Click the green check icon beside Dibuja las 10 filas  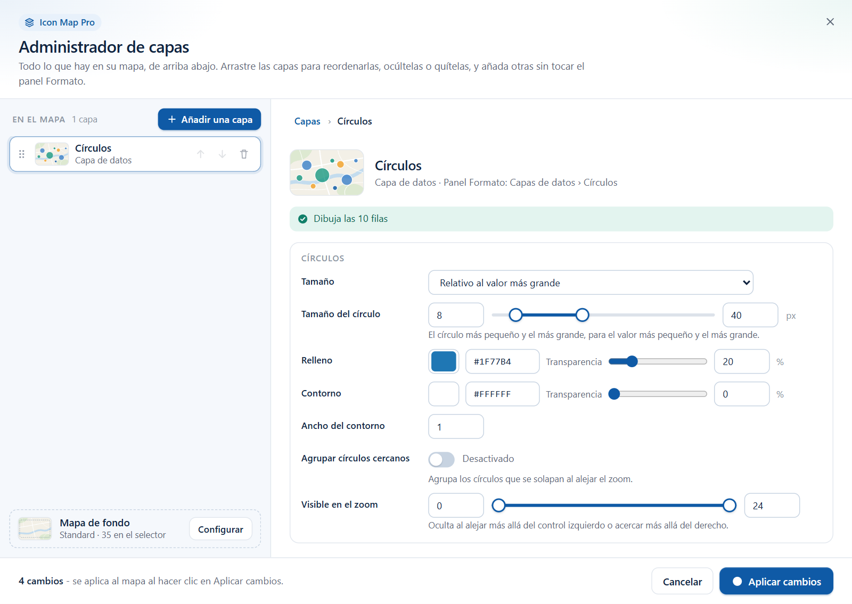pos(303,219)
